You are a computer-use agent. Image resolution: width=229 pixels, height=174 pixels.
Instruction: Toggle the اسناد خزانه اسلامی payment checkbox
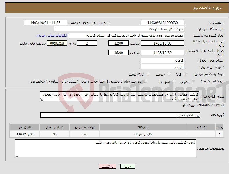tap(145, 81)
